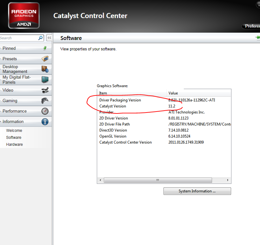Open the Welcome page under Information
260x245 pixels.
14,131
